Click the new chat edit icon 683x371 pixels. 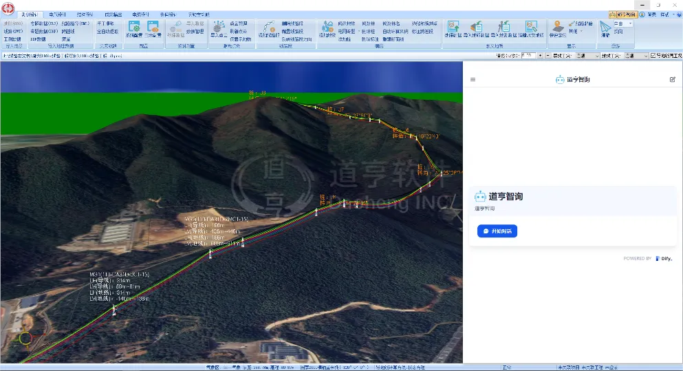point(672,80)
